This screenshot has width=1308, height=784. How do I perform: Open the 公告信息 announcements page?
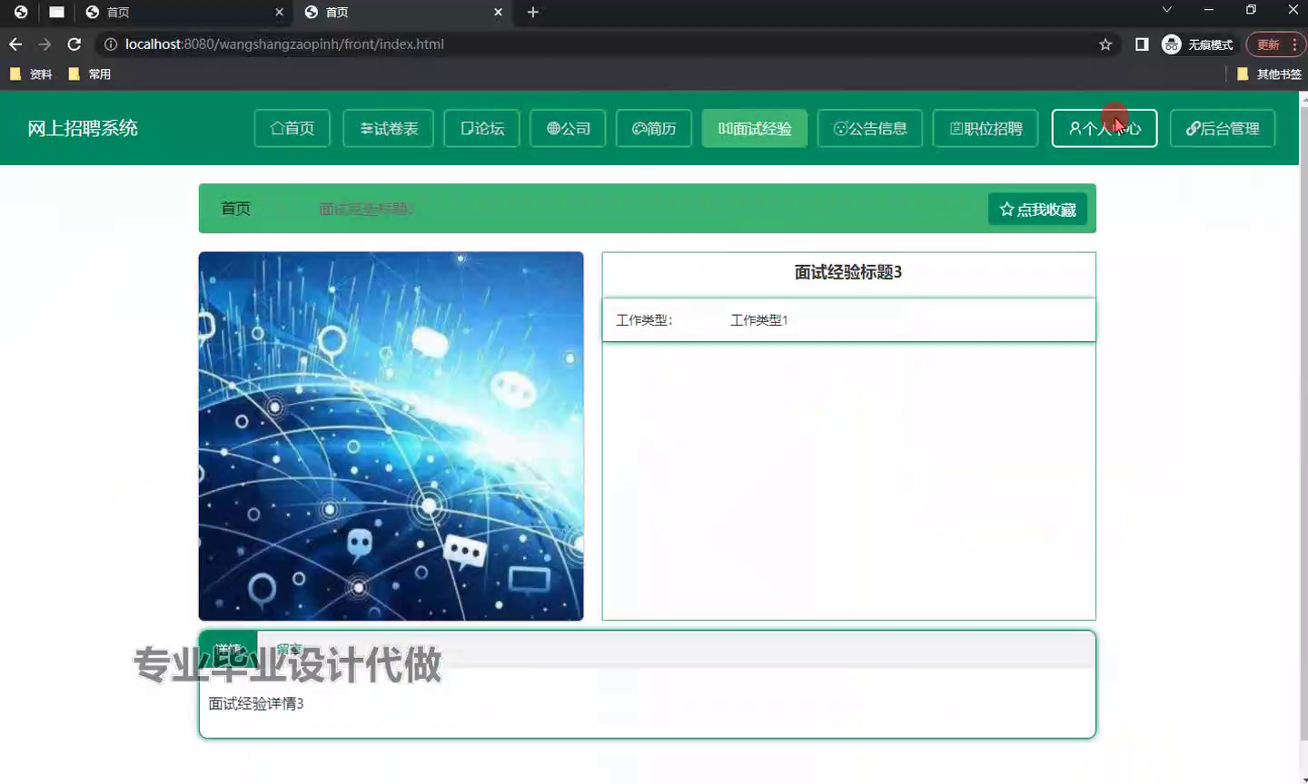point(869,128)
